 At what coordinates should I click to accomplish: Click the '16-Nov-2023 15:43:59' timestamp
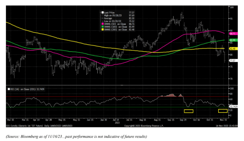pyautogui.click(x=227, y=126)
